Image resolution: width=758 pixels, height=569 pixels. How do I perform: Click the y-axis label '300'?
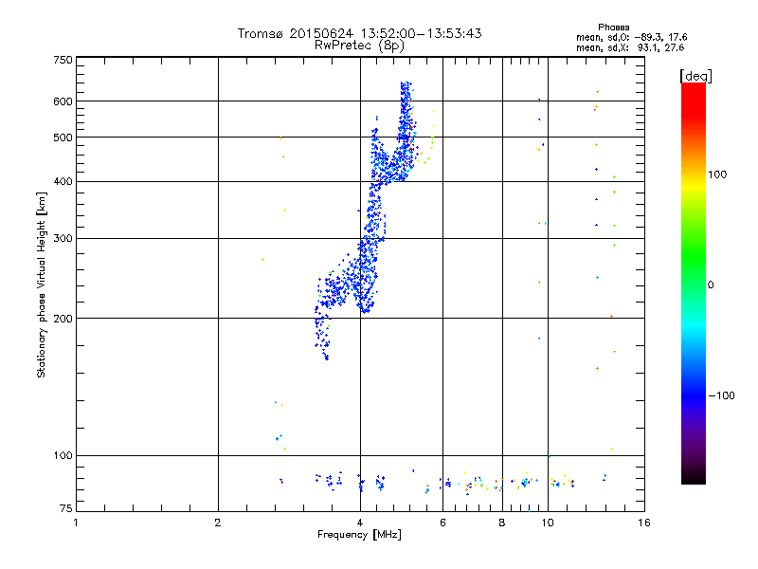click(x=63, y=239)
